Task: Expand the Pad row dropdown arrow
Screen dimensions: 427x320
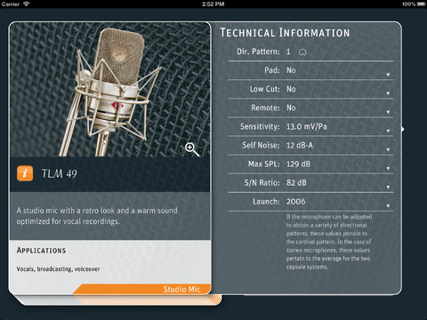Action: [x=388, y=75]
